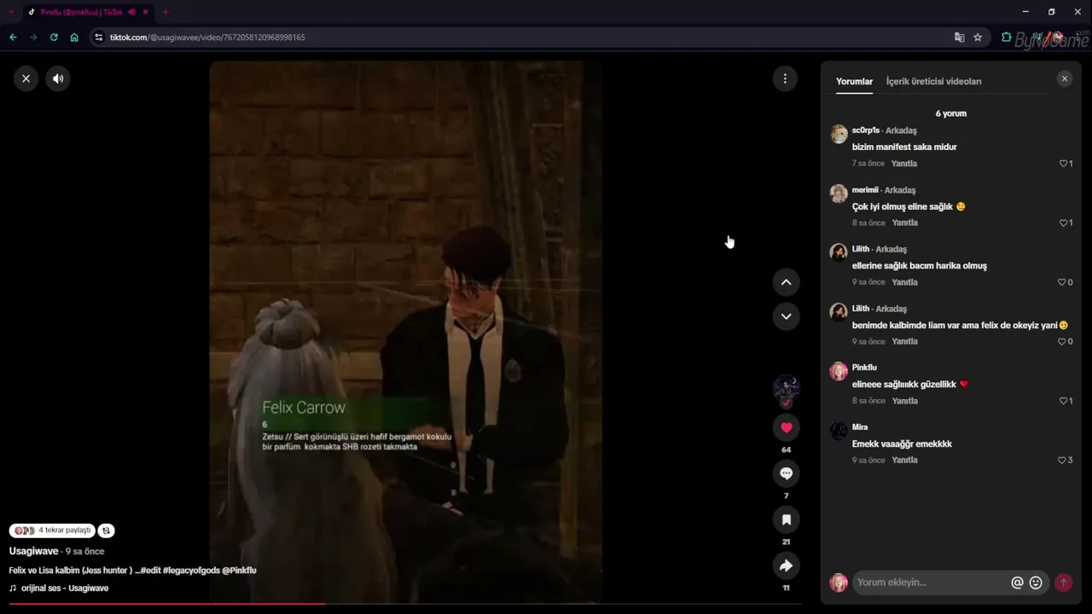Image resolution: width=1092 pixels, height=614 pixels.
Task: Open merimii profile avatar
Action: point(839,194)
